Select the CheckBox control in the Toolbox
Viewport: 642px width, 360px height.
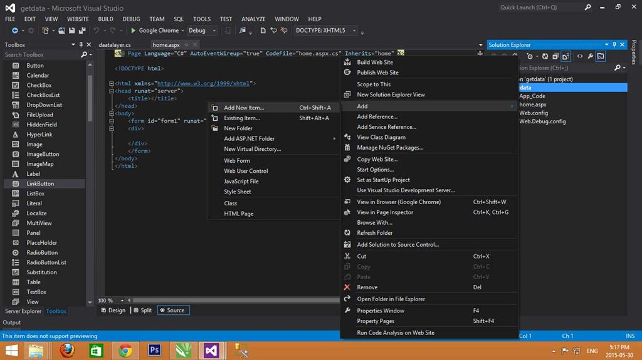[x=39, y=85]
